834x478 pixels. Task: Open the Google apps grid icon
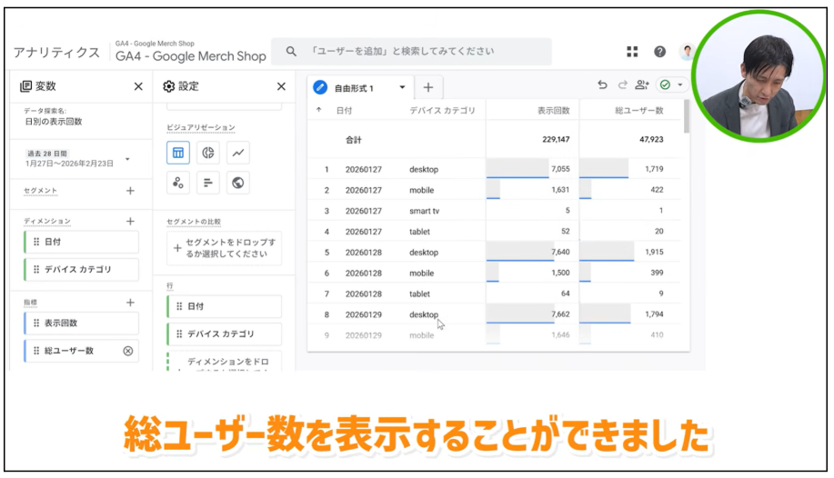tap(632, 52)
